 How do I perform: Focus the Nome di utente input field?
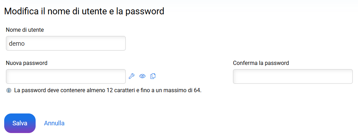[x=66, y=43]
